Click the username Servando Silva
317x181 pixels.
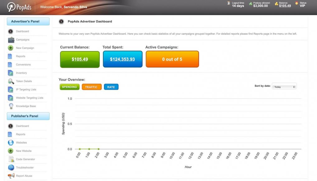[x=75, y=7]
